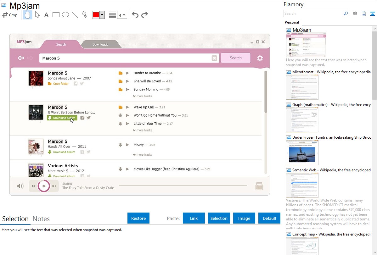The image size is (377, 255).
Task: Switch to the Notes tab
Action: click(41, 219)
